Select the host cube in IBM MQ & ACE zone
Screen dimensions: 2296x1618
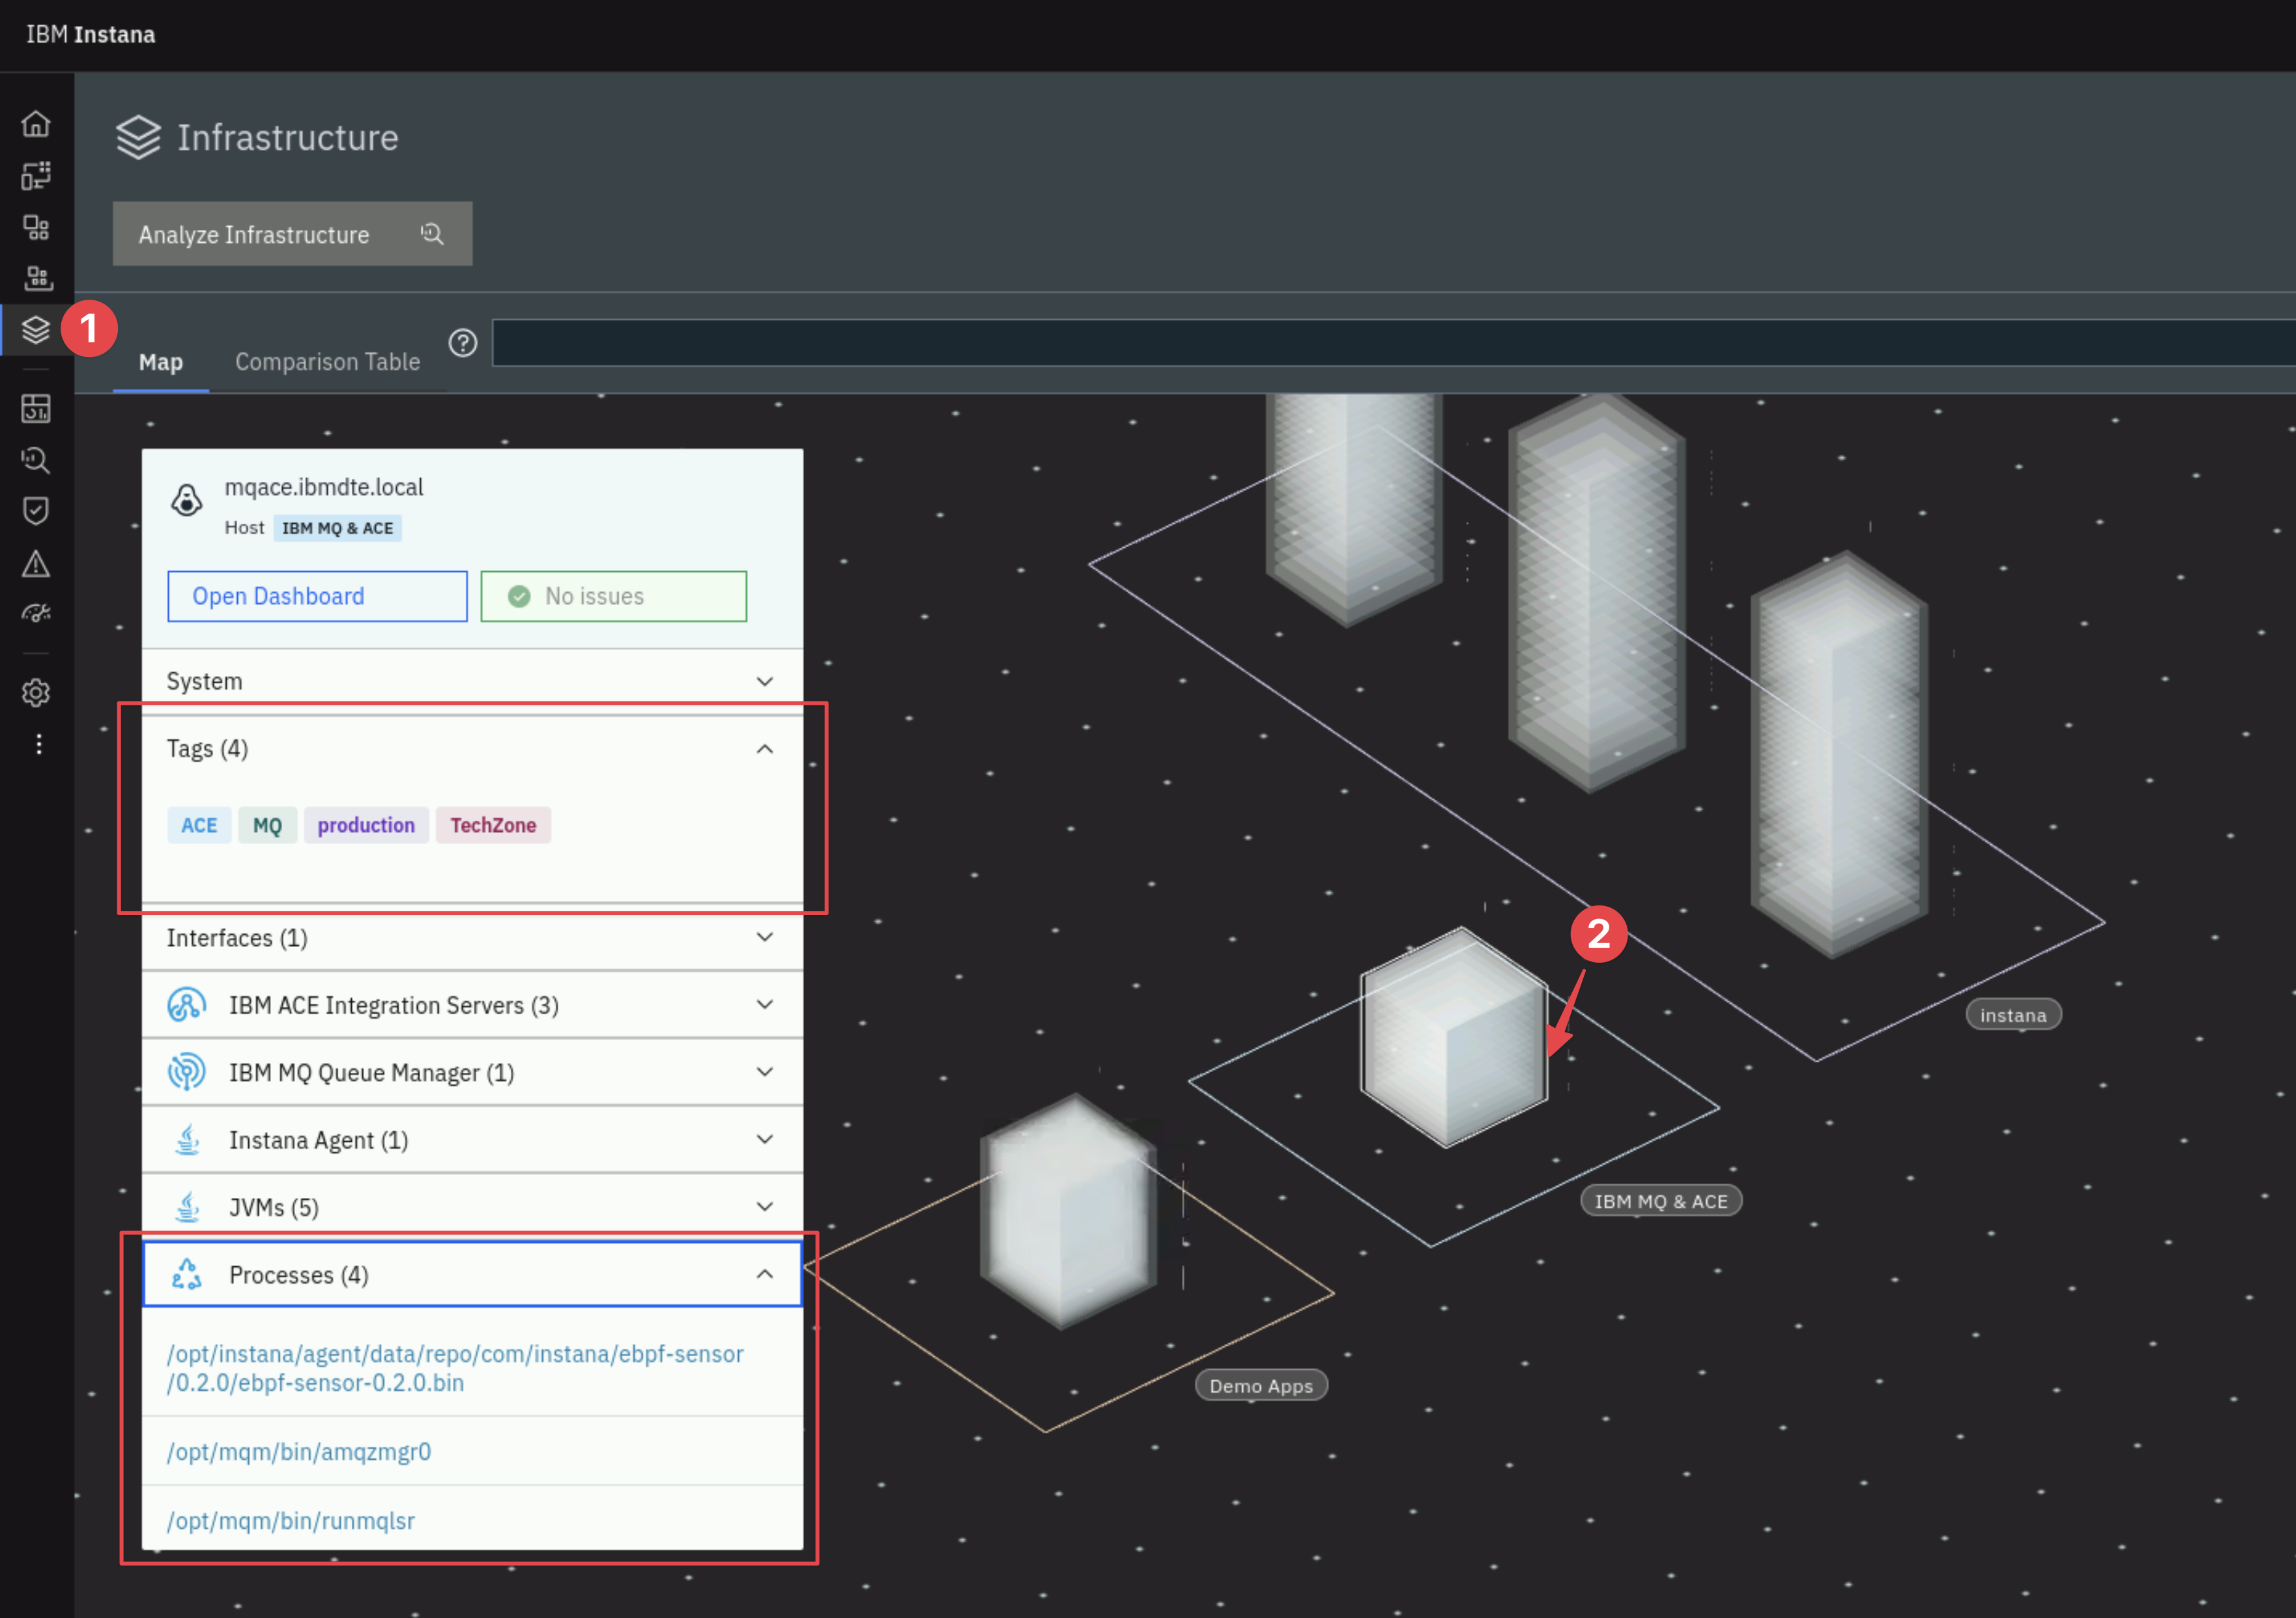1454,1038
